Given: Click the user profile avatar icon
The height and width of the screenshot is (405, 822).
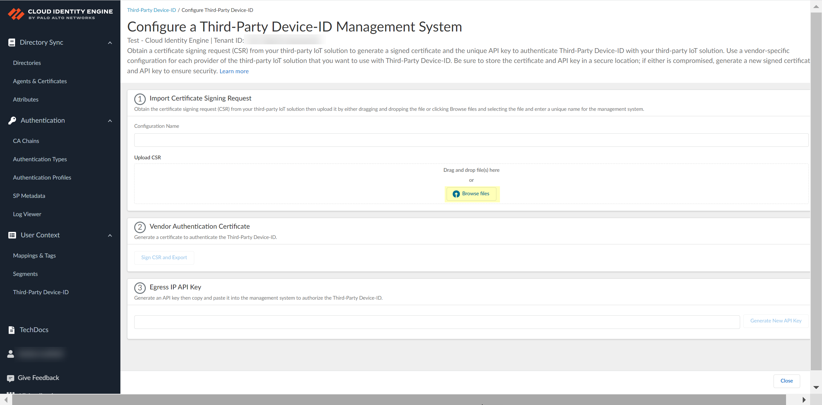Looking at the screenshot, I should pyautogui.click(x=11, y=354).
